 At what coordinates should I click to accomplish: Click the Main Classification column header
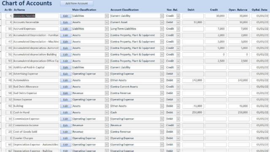point(84,10)
